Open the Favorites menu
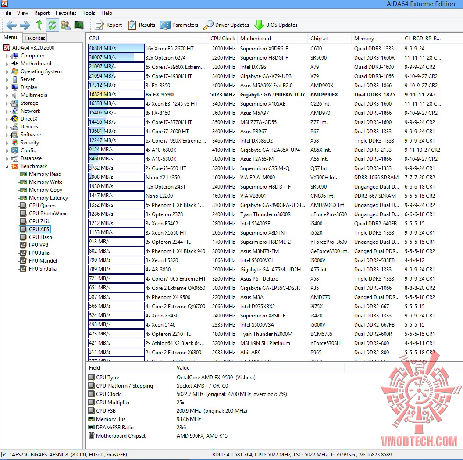Viewport: 463px width, 460px height. (66, 13)
